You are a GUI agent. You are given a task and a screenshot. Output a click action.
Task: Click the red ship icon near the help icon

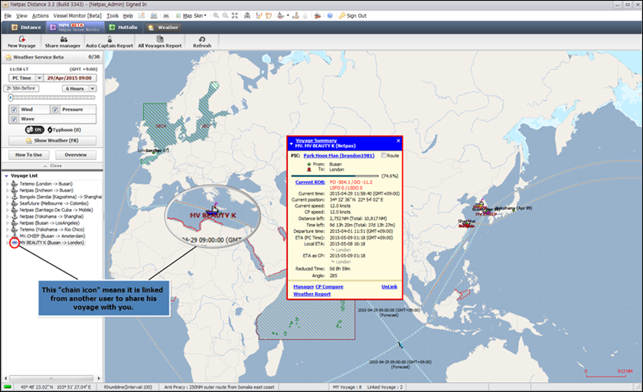tap(318, 15)
